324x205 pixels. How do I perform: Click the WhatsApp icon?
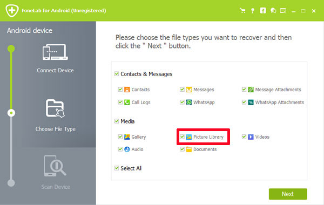[x=189, y=102]
